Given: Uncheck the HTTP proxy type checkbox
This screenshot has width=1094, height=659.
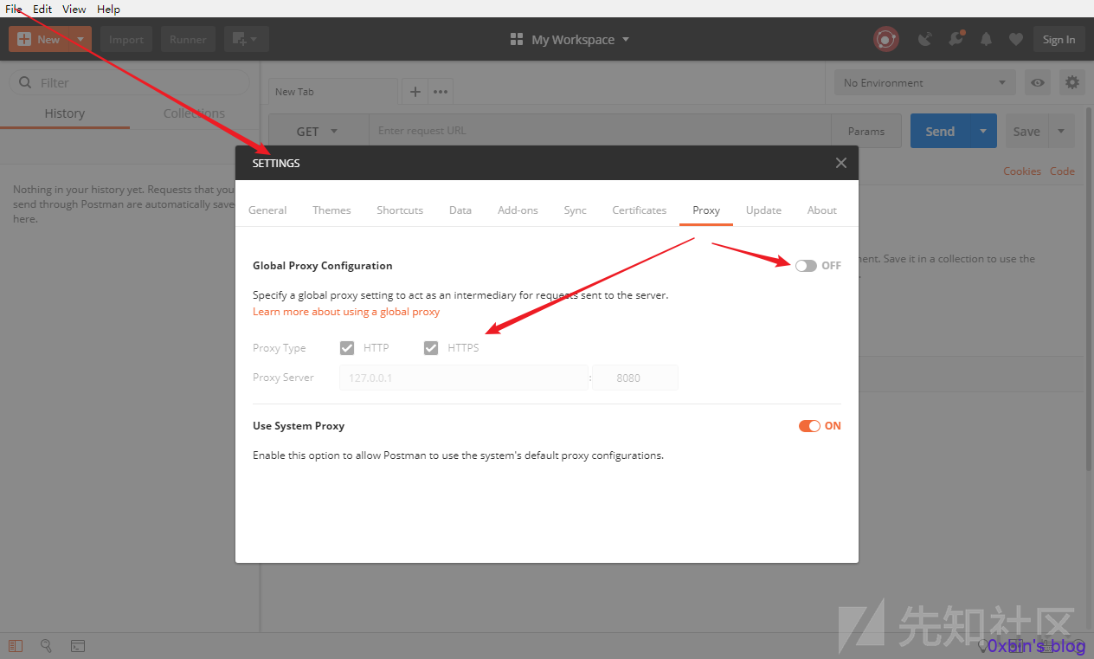Looking at the screenshot, I should pos(347,348).
